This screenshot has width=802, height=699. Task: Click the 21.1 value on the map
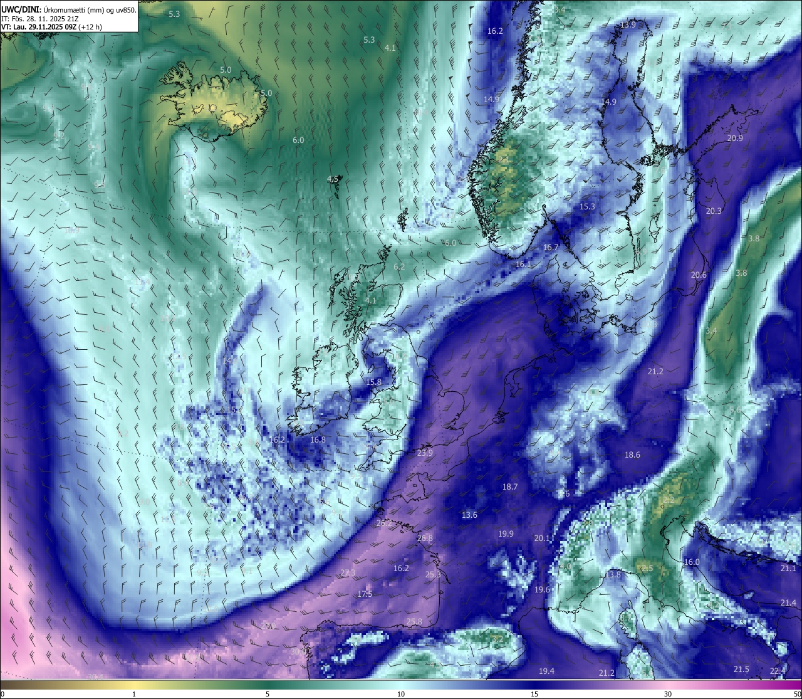point(788,568)
